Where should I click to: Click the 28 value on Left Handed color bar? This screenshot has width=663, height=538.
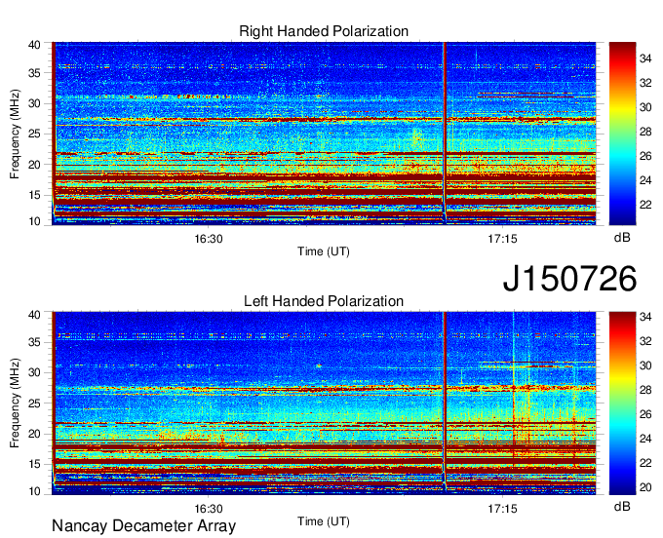click(645, 390)
